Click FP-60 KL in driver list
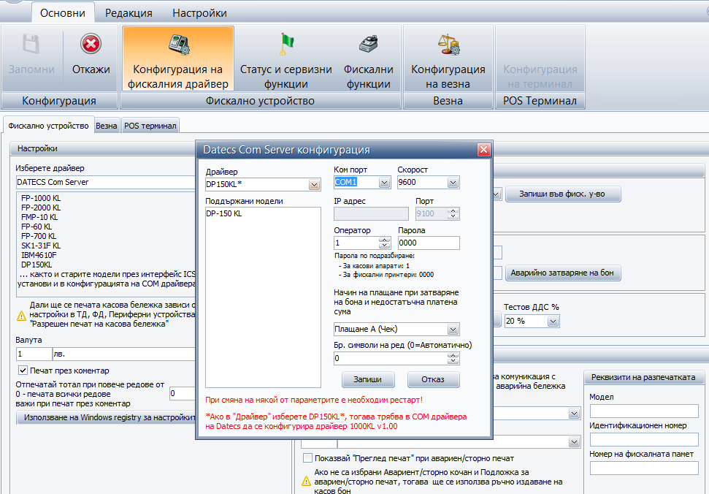This screenshot has height=494, width=709. pos(37,227)
